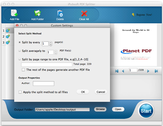The image size is (163, 126).
Task: Open settings gear icon for row 3
Action: tap(8, 42)
